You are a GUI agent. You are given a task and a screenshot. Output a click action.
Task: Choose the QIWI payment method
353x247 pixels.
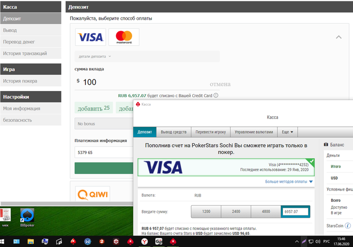92,194
